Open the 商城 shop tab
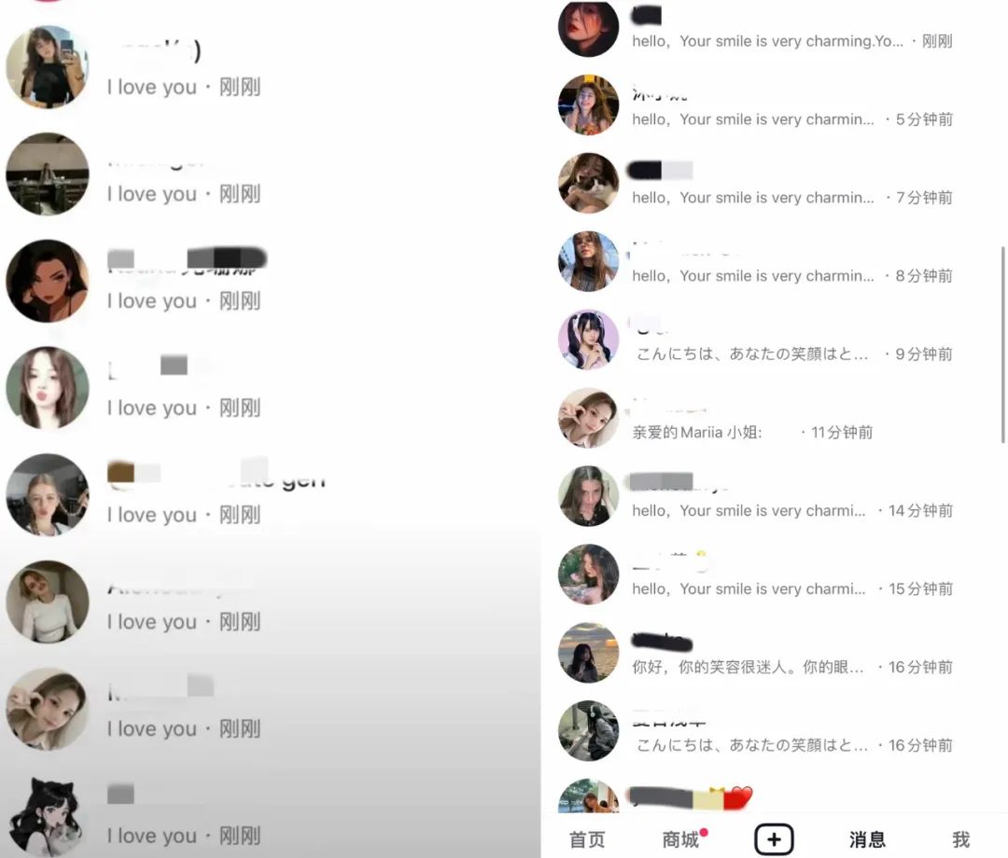This screenshot has width=1008, height=858. tap(680, 839)
